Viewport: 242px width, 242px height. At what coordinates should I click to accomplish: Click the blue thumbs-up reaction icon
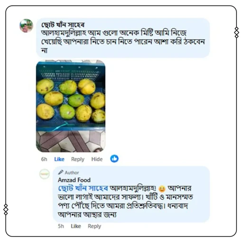pos(114,158)
